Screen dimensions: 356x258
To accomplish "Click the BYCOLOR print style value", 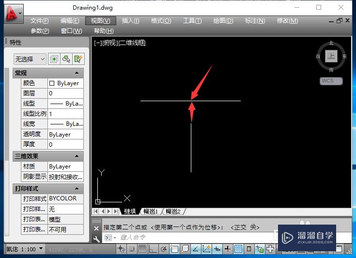I will (x=65, y=198).
